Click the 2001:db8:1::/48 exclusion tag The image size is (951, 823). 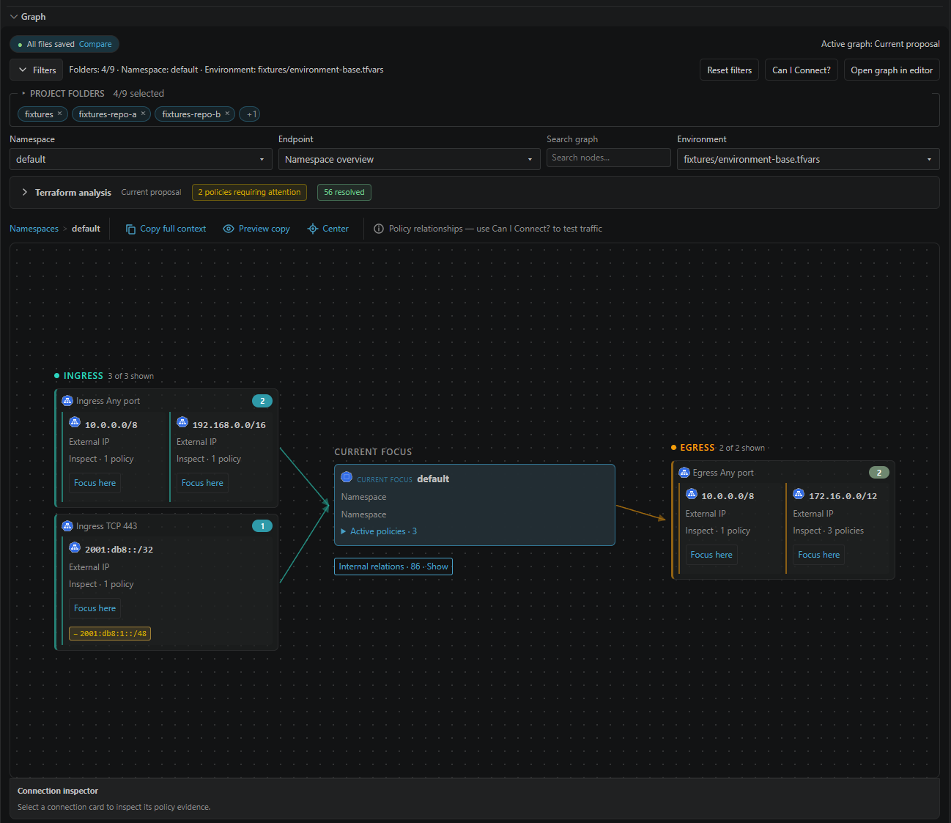coord(110,634)
